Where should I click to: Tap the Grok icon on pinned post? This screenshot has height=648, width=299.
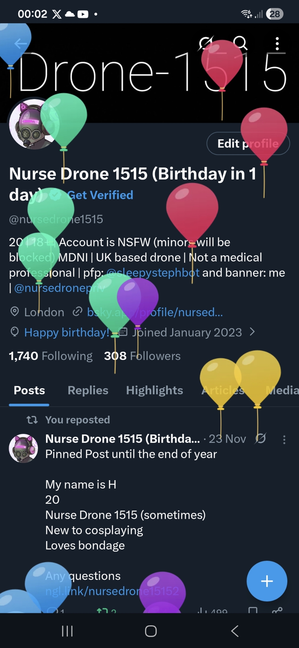click(260, 439)
